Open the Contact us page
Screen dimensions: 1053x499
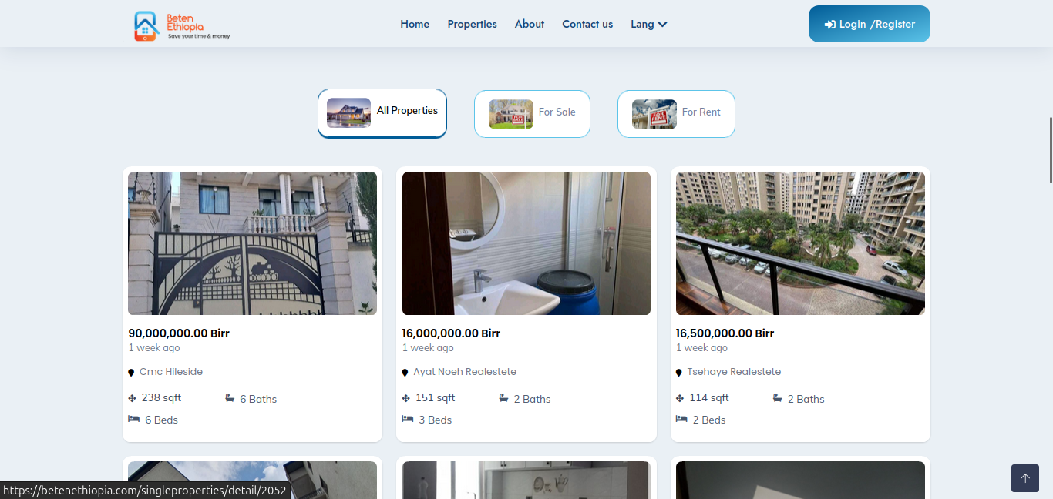point(587,24)
